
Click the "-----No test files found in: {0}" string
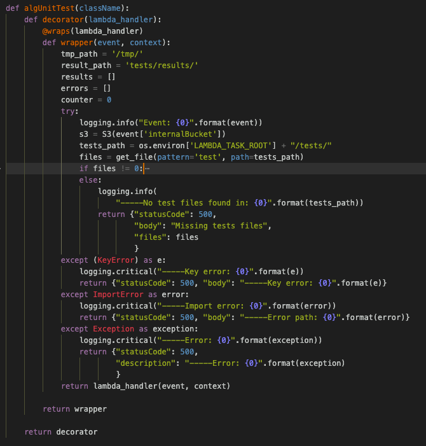pyautogui.click(x=194, y=203)
